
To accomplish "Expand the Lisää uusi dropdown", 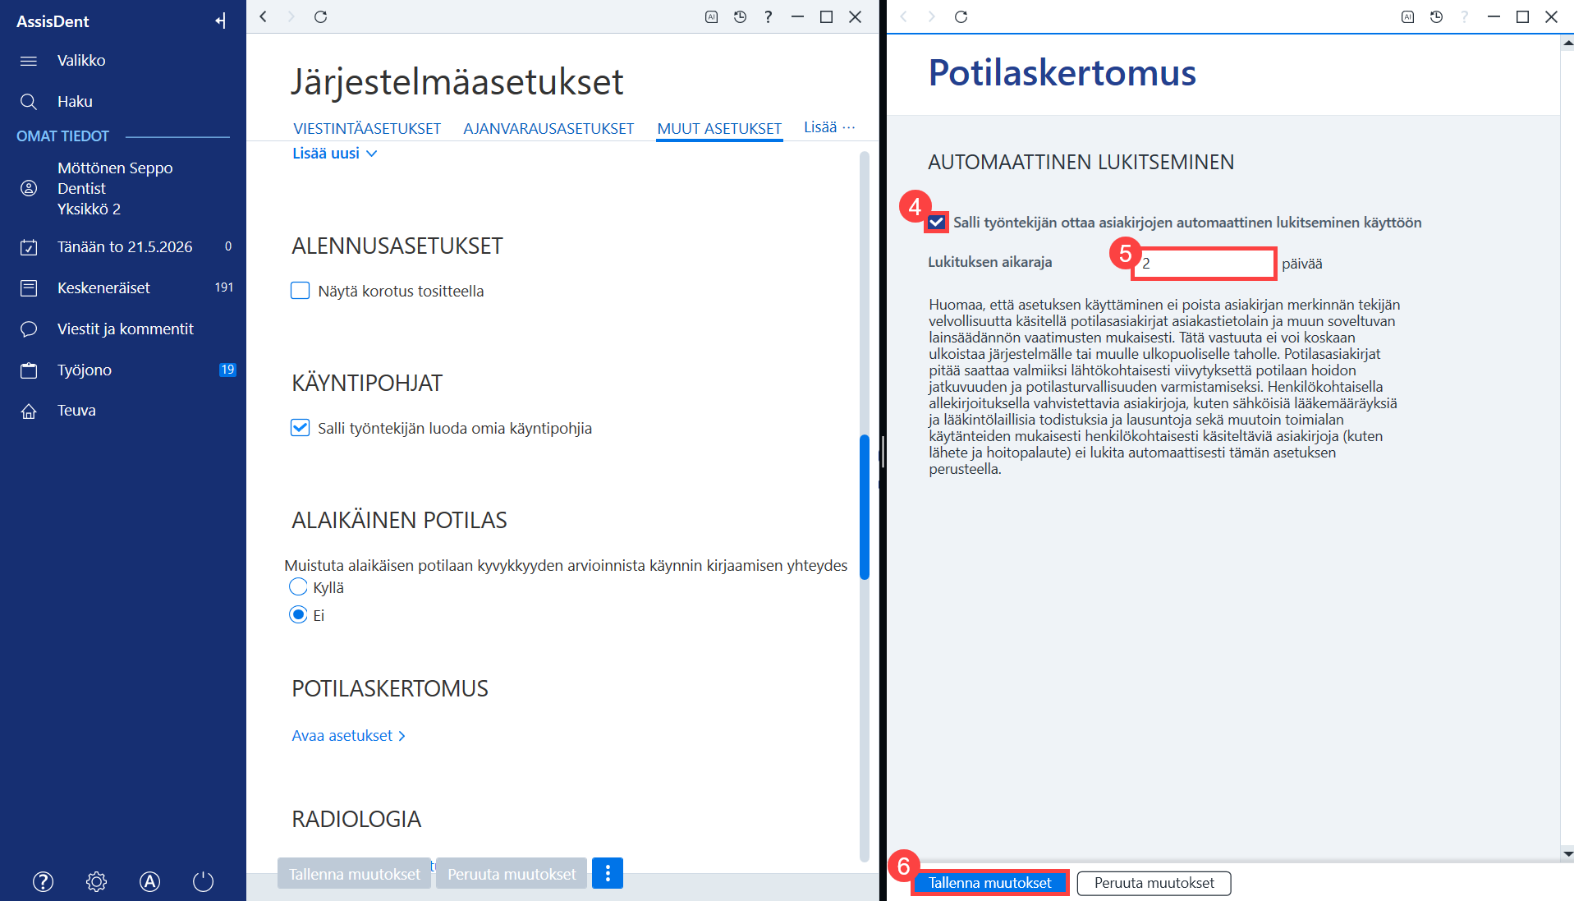I will tap(335, 154).
